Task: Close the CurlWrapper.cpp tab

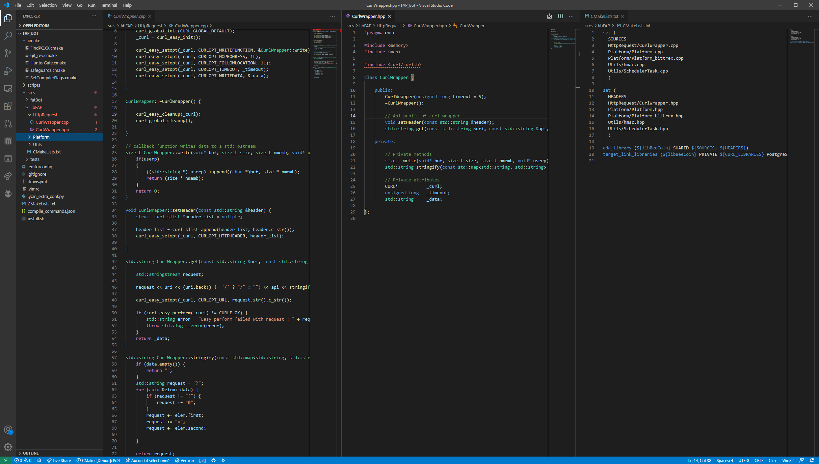Action: (150, 16)
